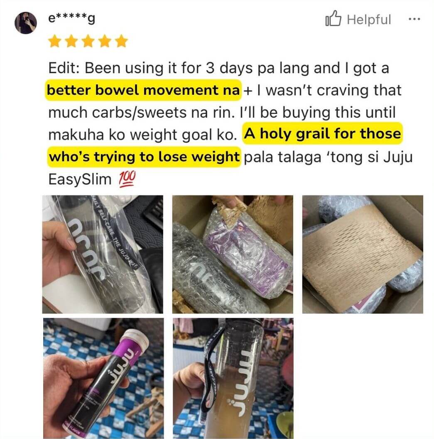
Task: Click highlighted "who's trying to lose weight"
Action: click(x=144, y=157)
